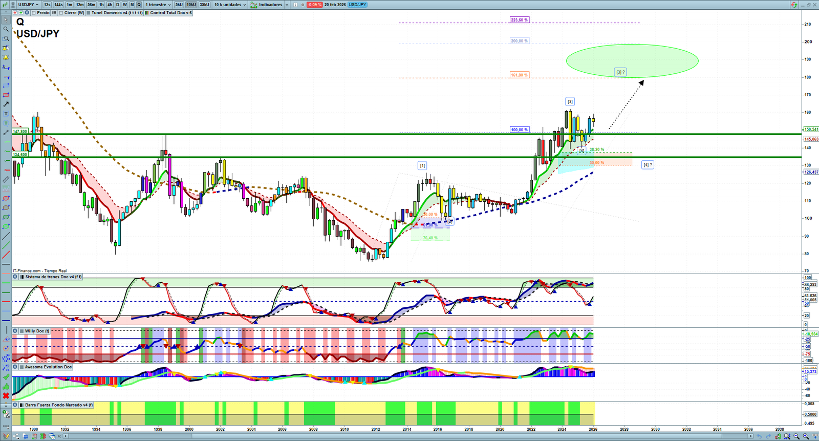Toggle the 35kU view button
The width and height of the screenshot is (819, 441).
[x=204, y=5]
